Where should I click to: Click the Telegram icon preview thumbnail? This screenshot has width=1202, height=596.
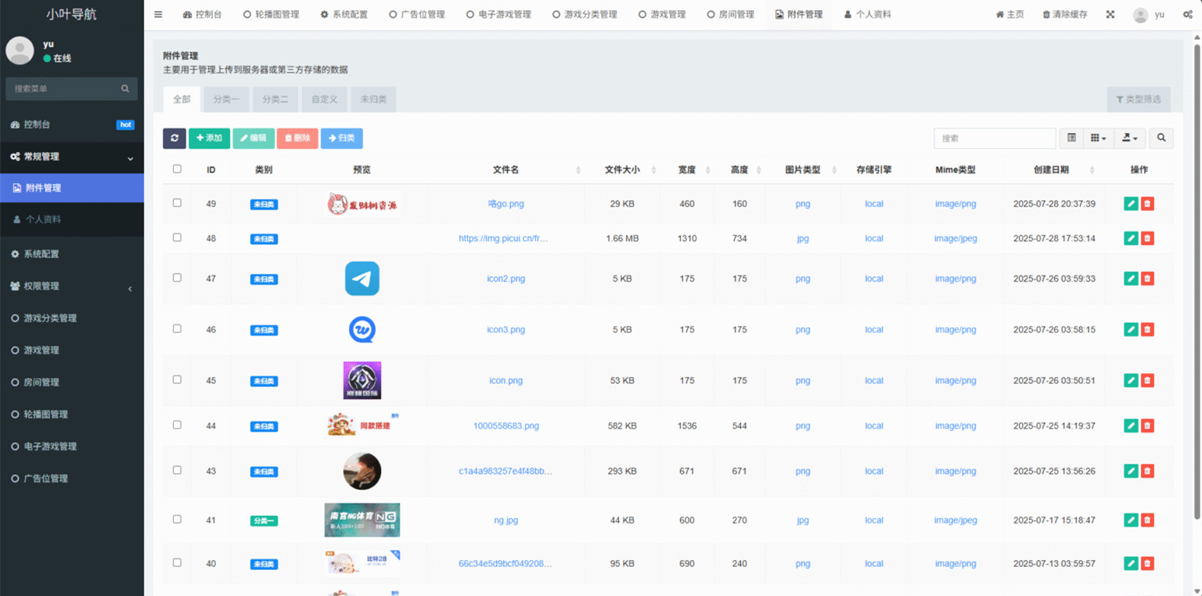(362, 278)
